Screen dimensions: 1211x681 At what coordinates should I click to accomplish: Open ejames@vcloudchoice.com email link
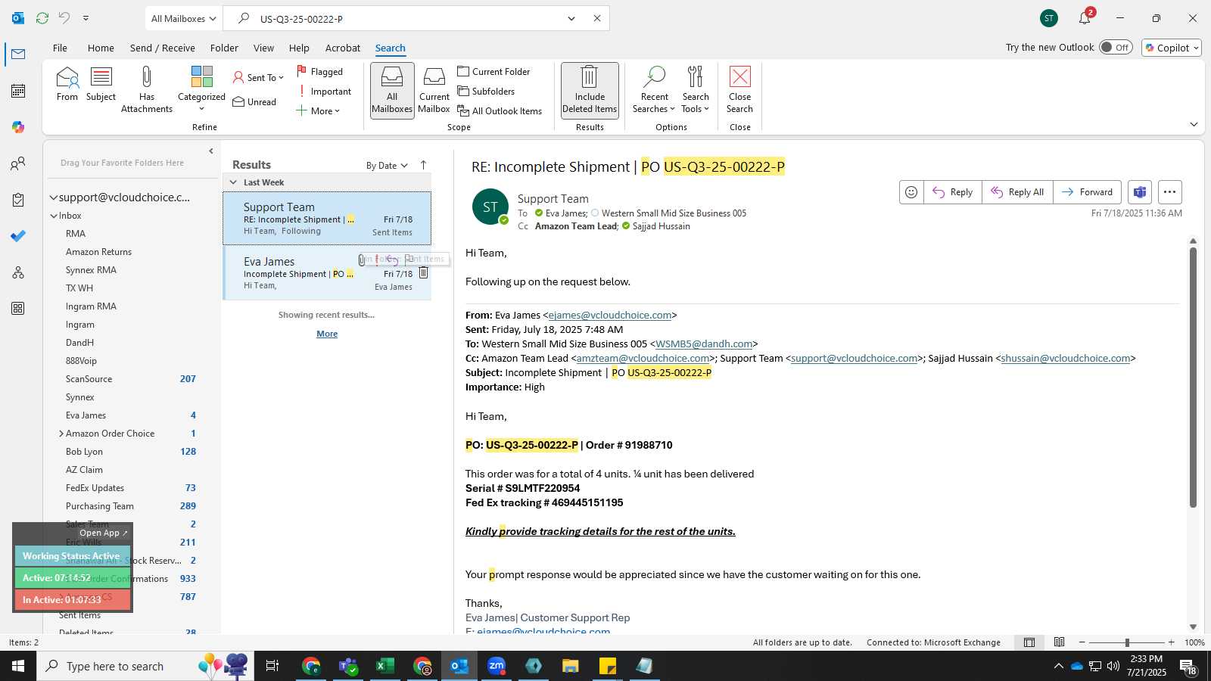(x=609, y=315)
